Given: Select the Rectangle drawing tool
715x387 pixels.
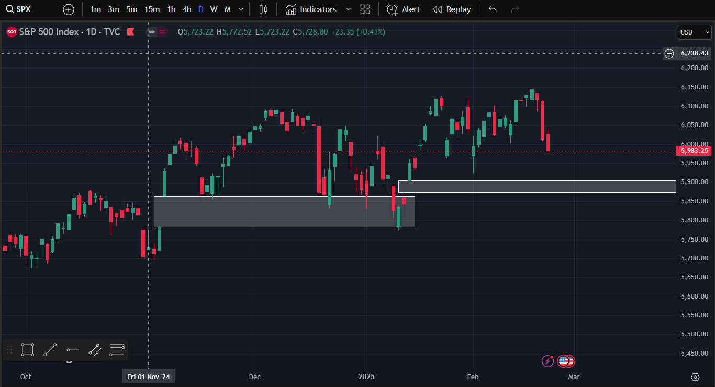Looking at the screenshot, I should pos(28,350).
